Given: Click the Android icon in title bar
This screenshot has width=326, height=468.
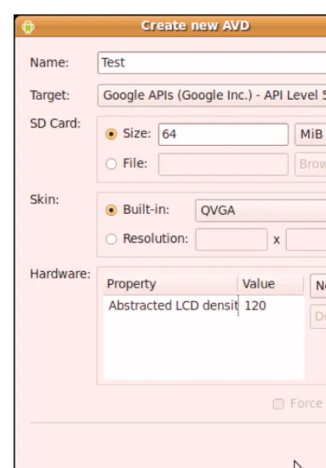Looking at the screenshot, I should click(x=28, y=27).
